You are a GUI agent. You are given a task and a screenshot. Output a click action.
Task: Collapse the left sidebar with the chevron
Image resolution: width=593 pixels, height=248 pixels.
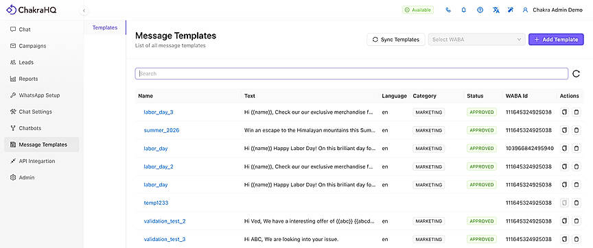click(84, 10)
